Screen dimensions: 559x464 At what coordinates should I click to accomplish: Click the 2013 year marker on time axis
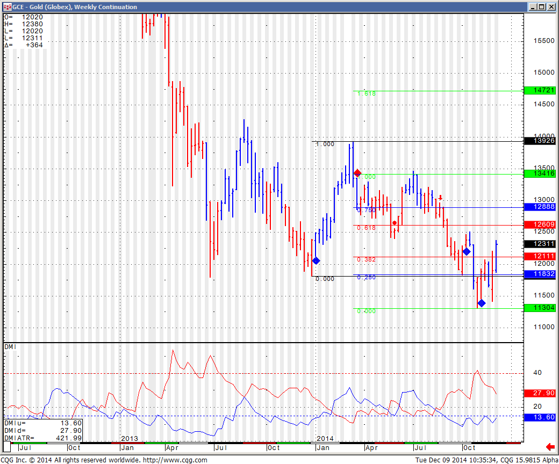tap(130, 439)
